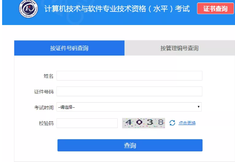The width and height of the screenshot is (235, 162).
Task: Click the 姓名 label
Action: pos(48,76)
